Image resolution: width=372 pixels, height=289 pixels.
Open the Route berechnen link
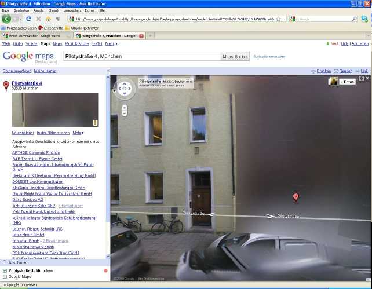[17, 71]
